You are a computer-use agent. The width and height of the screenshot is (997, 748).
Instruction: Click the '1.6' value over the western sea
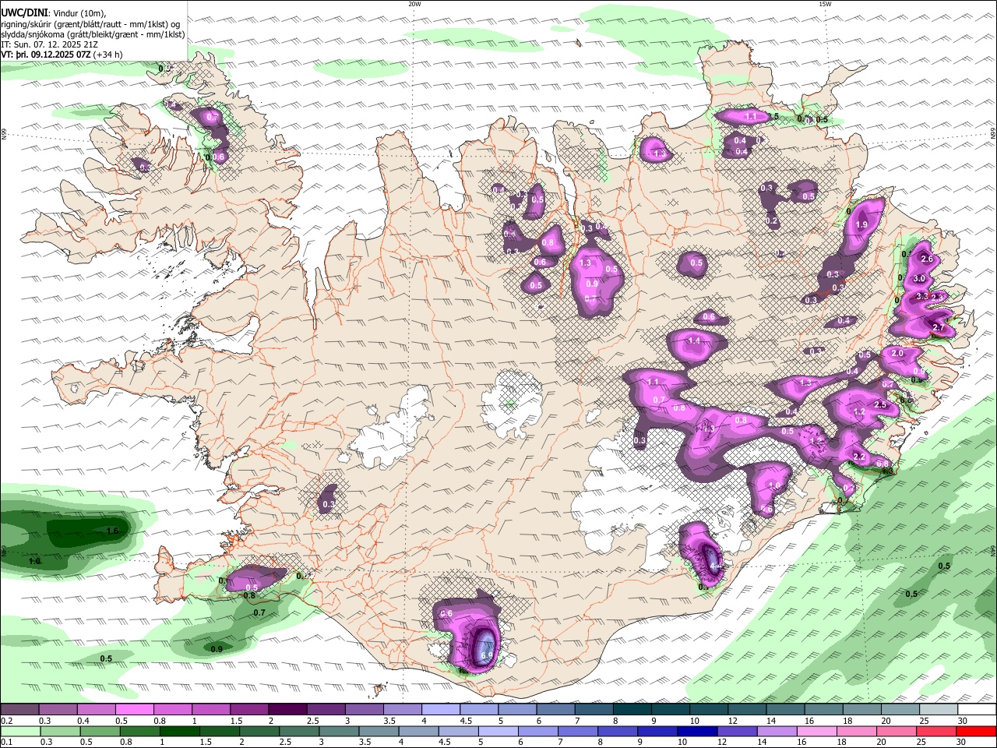(x=111, y=531)
